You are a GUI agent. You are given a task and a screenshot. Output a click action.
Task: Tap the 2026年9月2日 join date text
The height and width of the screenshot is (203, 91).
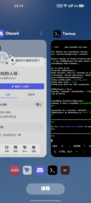click(x=8, y=117)
